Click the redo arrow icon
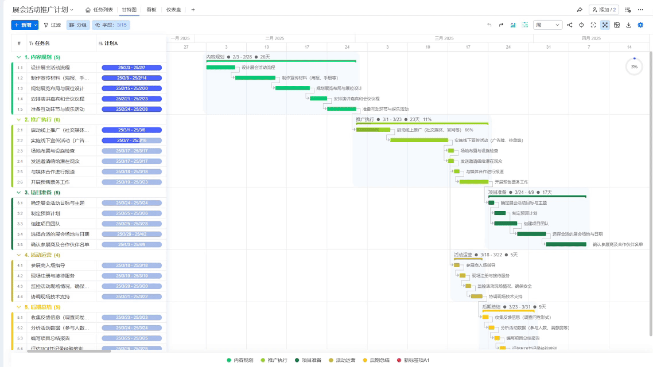 (x=501, y=25)
